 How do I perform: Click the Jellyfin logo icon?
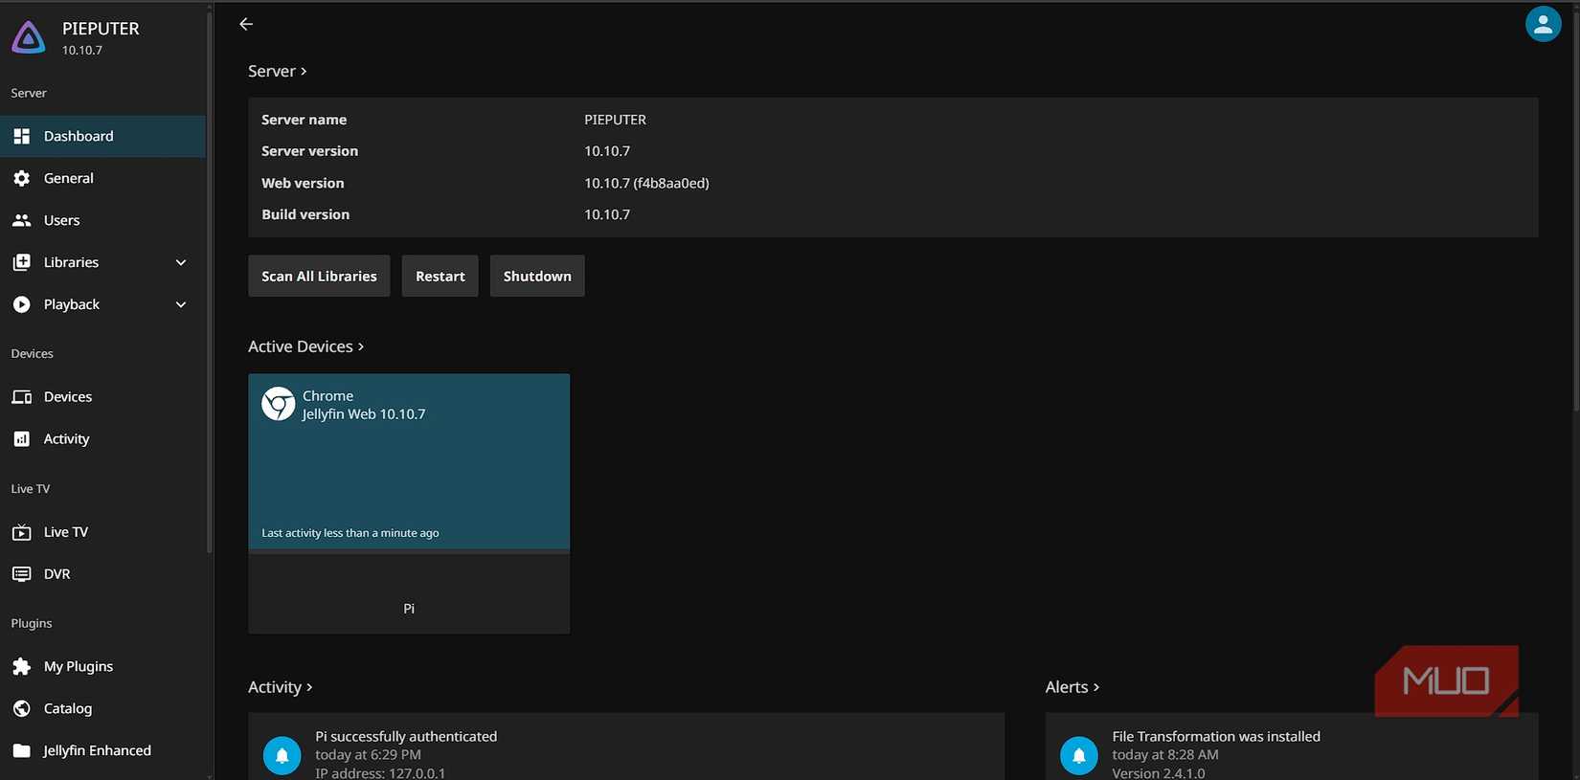pos(28,37)
